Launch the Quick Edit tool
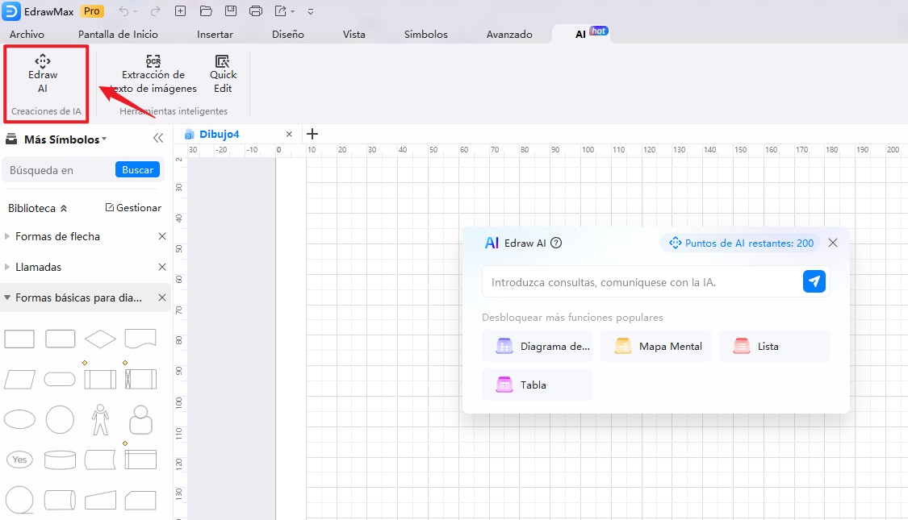The image size is (908, 520). pos(223,74)
